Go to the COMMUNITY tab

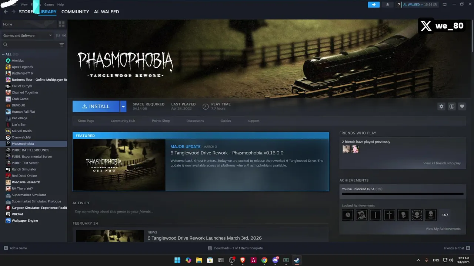pos(75,12)
